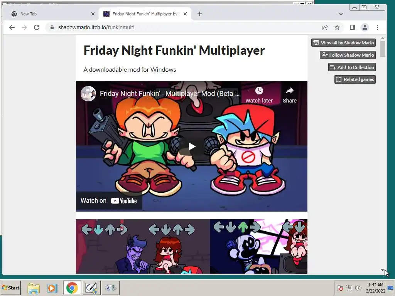Viewport: 395px width, 296px height.
Task: Click the volume speaker tray icon
Action: (358, 288)
